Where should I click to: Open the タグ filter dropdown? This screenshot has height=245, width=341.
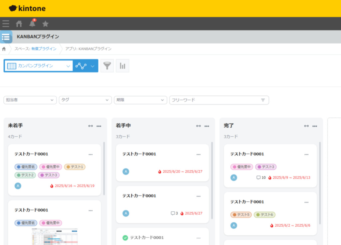[85, 100]
